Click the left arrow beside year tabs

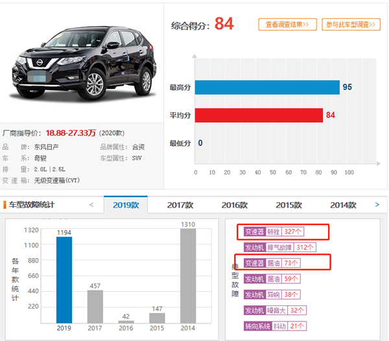click(91, 205)
